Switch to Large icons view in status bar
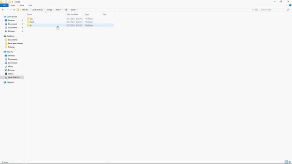Image resolution: width=292 pixels, height=164 pixels. coord(290,162)
